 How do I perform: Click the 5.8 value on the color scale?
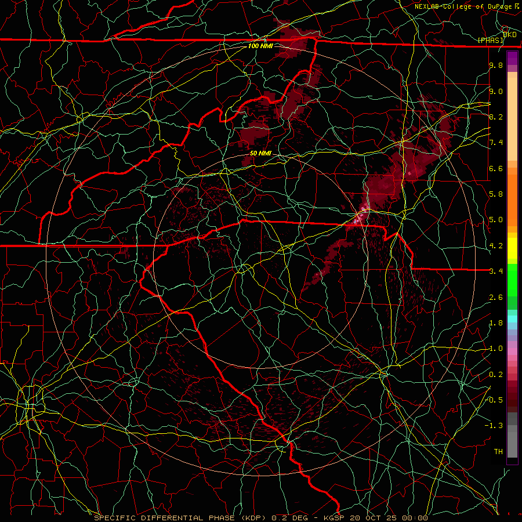496,194
